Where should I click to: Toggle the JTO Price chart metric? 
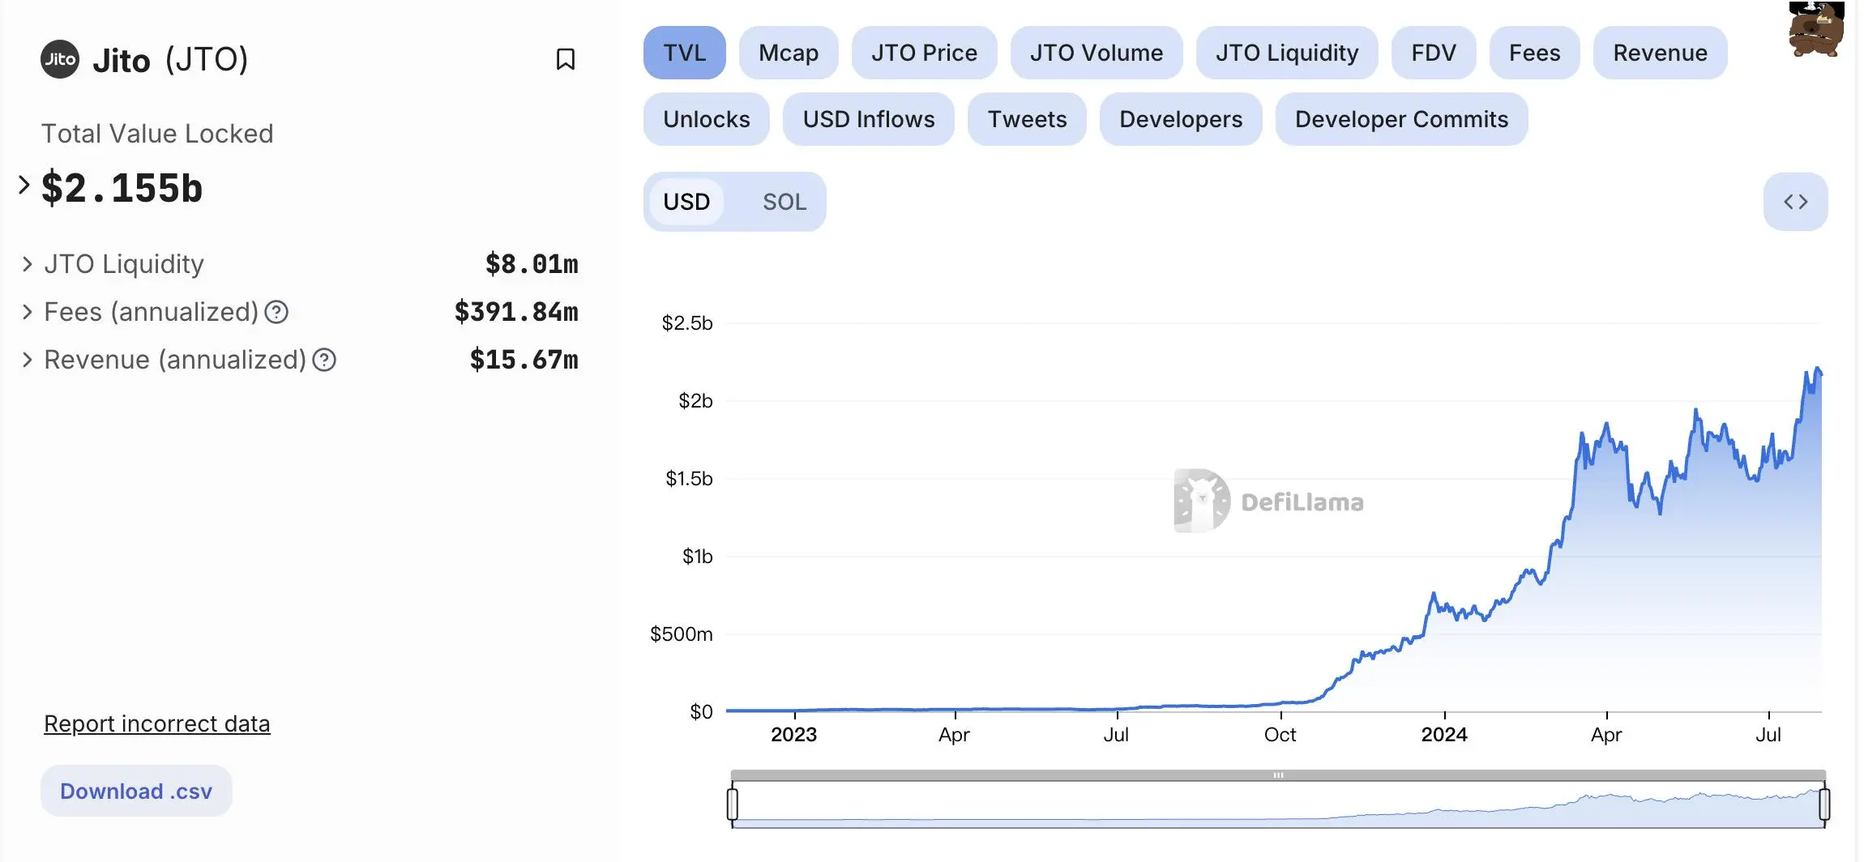pos(924,53)
